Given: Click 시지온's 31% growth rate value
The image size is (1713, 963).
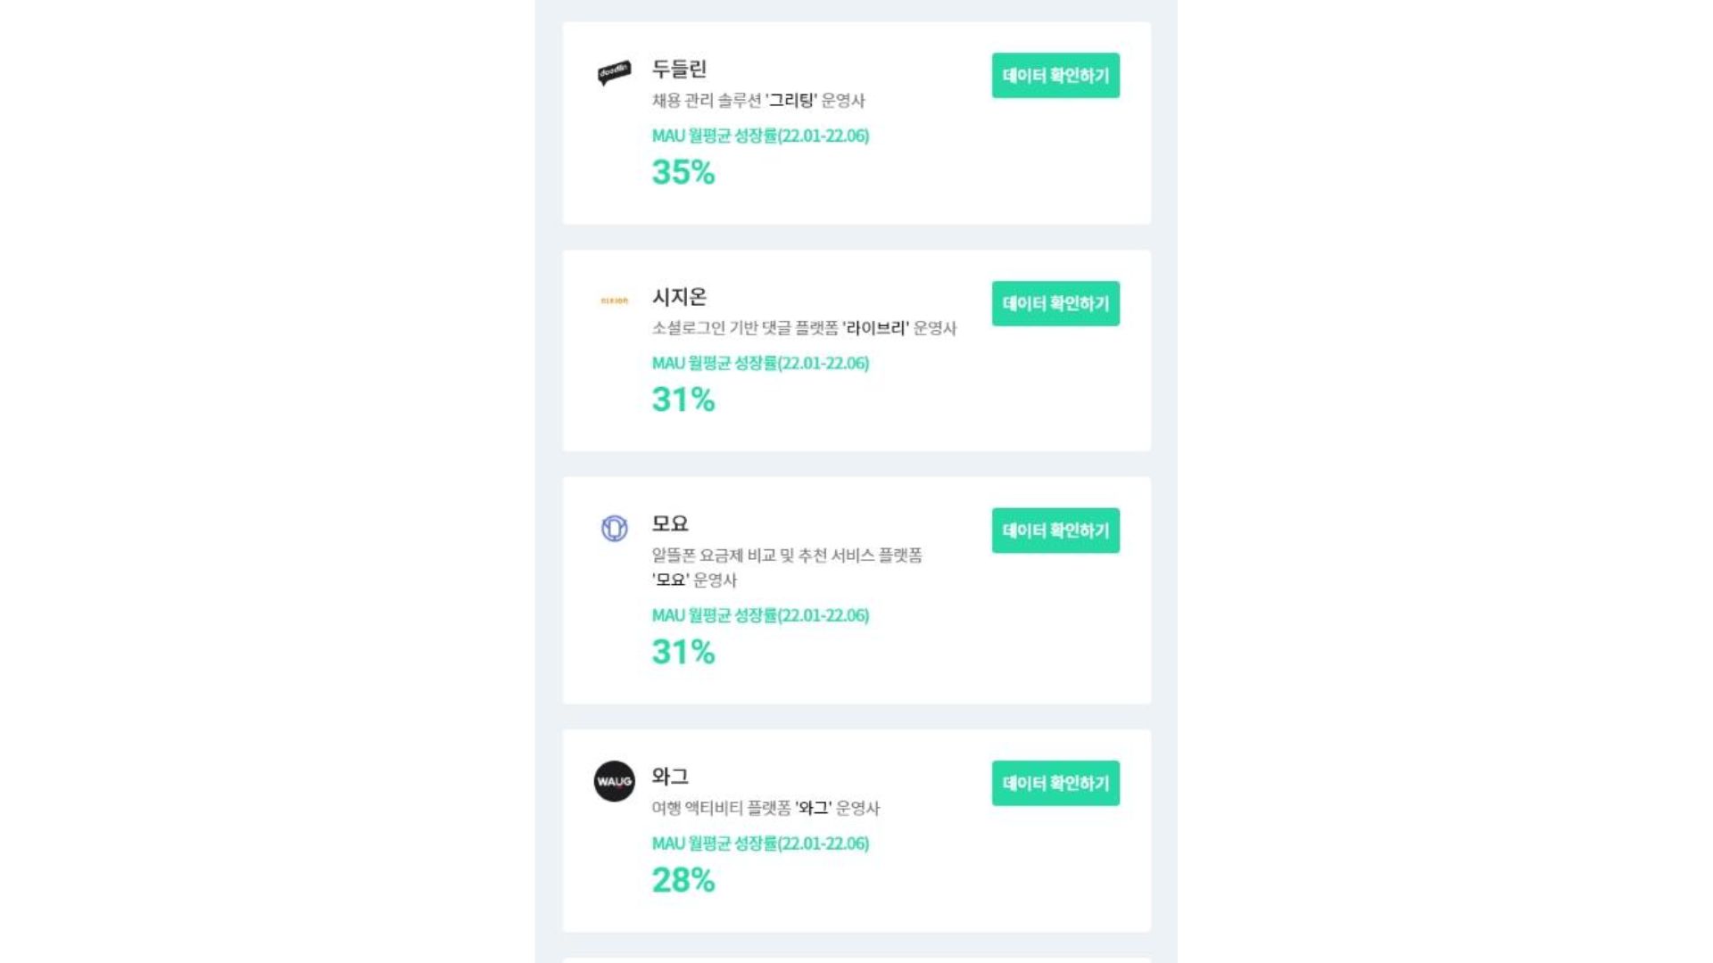Looking at the screenshot, I should coord(683,399).
